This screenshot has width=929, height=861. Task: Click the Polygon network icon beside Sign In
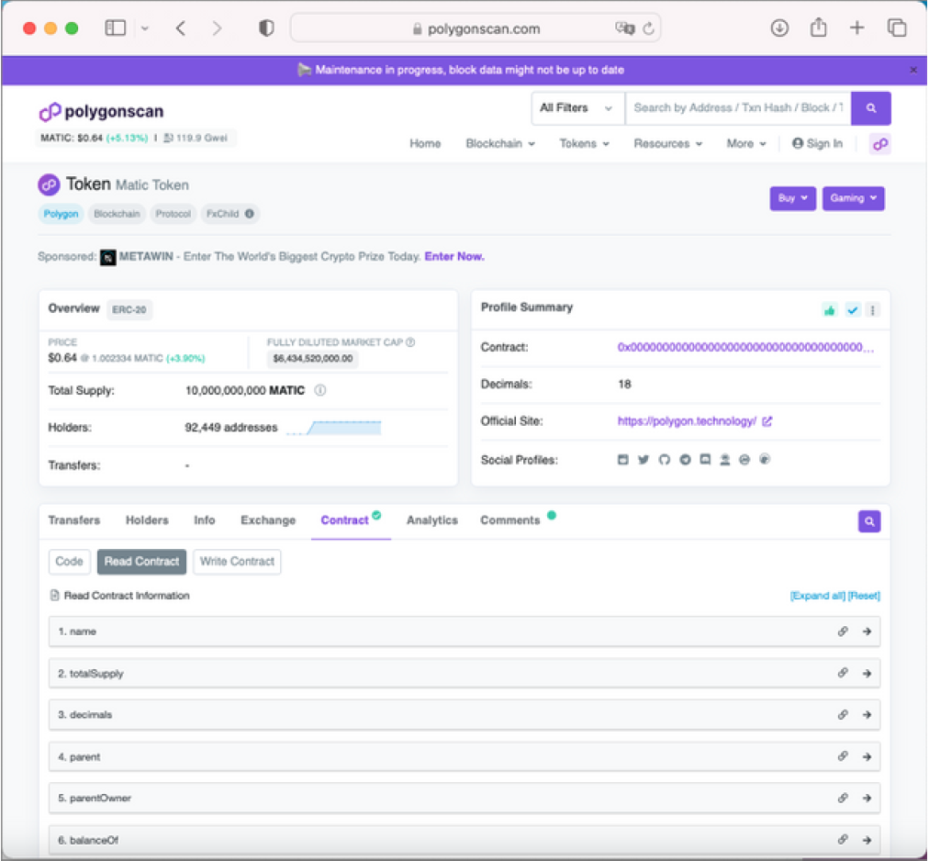click(x=879, y=144)
